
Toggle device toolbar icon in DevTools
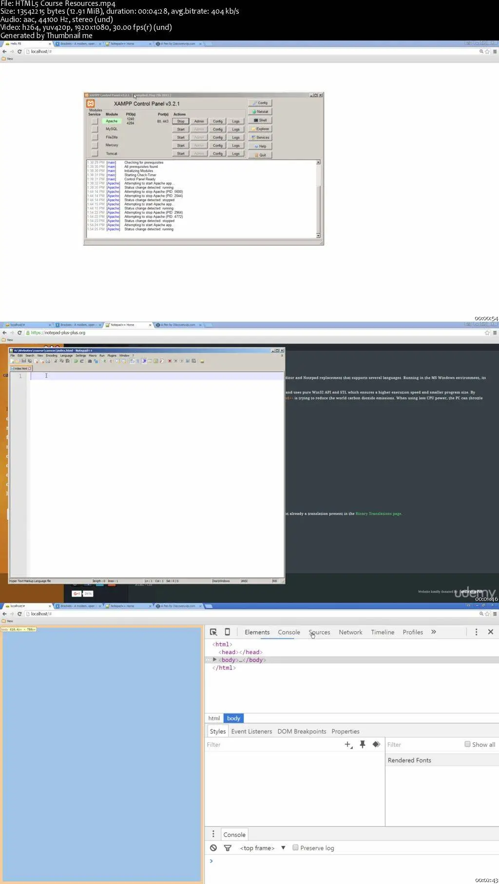(x=227, y=632)
